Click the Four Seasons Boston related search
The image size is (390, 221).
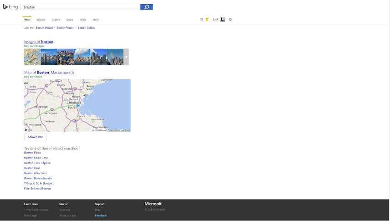[37, 188]
